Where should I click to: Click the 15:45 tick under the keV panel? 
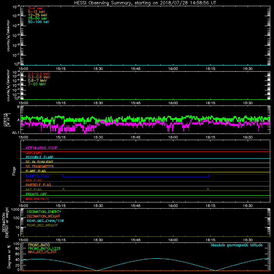136,69
